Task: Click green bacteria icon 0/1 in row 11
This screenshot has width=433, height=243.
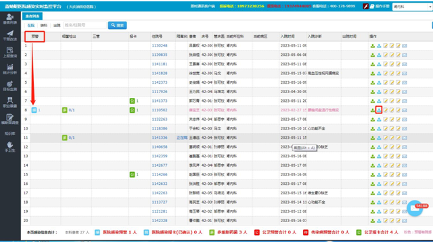Action: point(65,138)
